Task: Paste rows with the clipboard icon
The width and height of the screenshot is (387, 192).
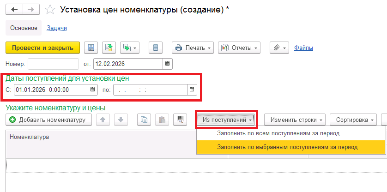Action: pos(162,120)
